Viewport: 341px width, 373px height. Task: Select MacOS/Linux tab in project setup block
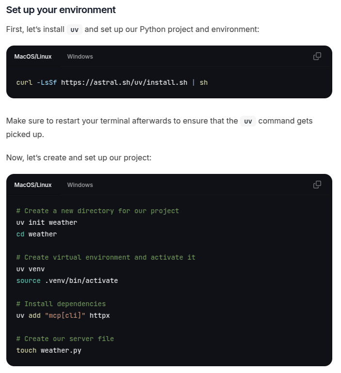(33, 185)
